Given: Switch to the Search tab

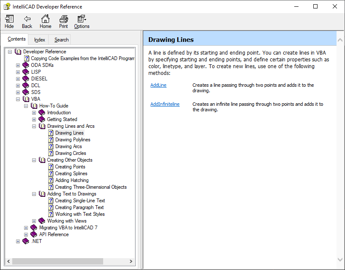Looking at the screenshot, I should (x=61, y=40).
